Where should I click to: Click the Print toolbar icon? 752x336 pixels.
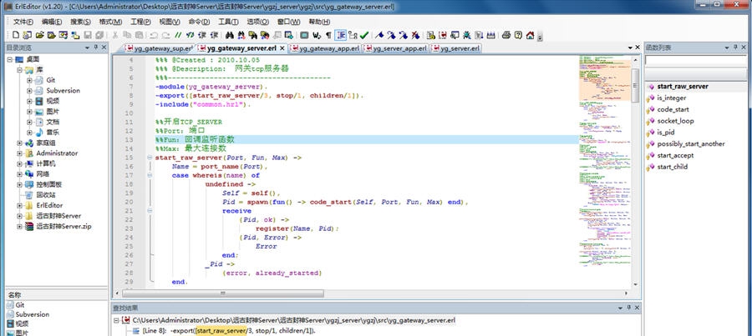tap(506, 35)
